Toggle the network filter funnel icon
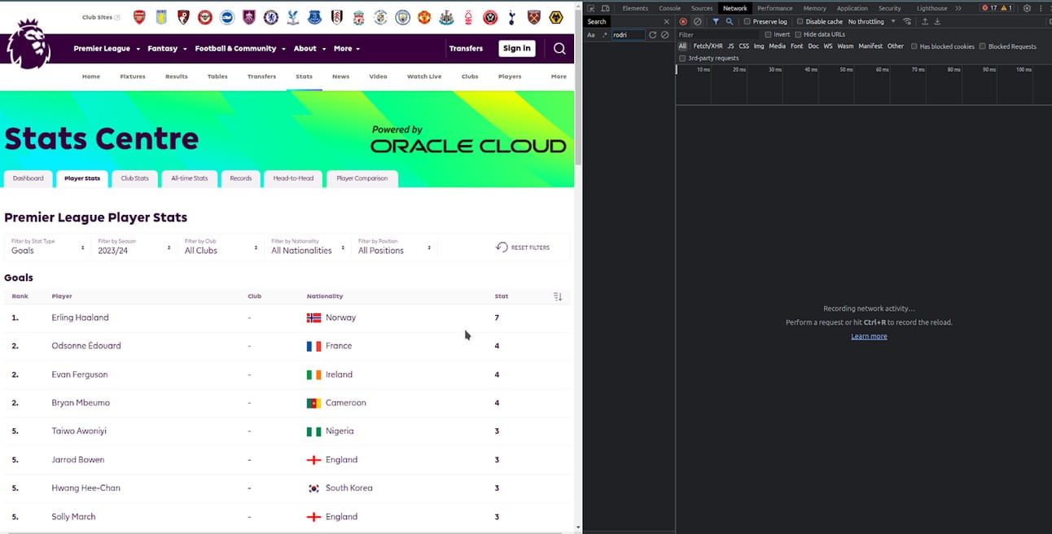This screenshot has width=1052, height=534. click(716, 22)
